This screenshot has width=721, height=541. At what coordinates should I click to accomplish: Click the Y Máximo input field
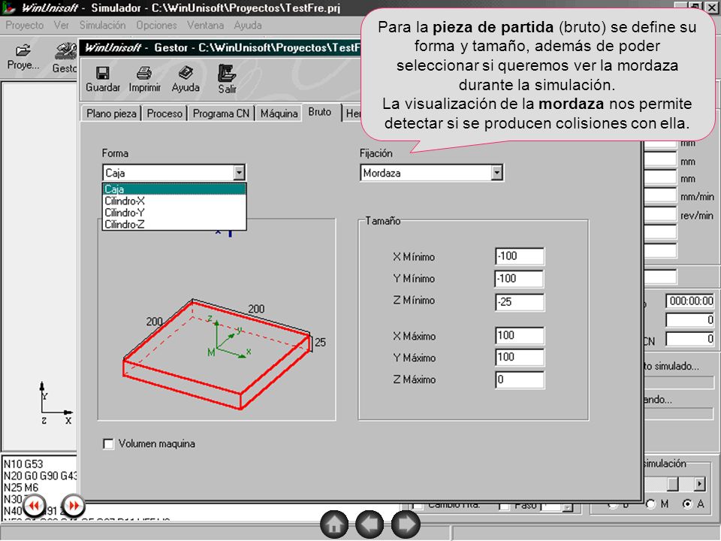click(x=520, y=357)
